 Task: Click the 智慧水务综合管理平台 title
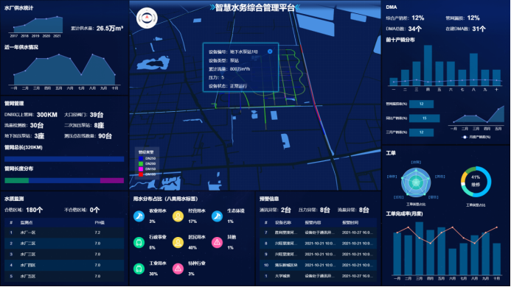[255, 7]
